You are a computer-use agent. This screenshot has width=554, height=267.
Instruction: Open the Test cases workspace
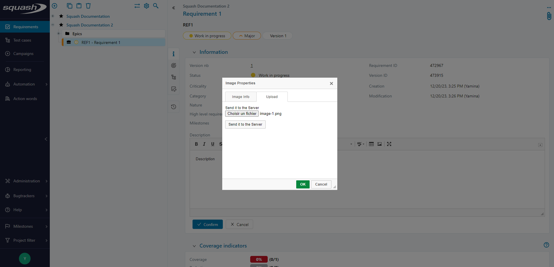click(x=22, y=40)
